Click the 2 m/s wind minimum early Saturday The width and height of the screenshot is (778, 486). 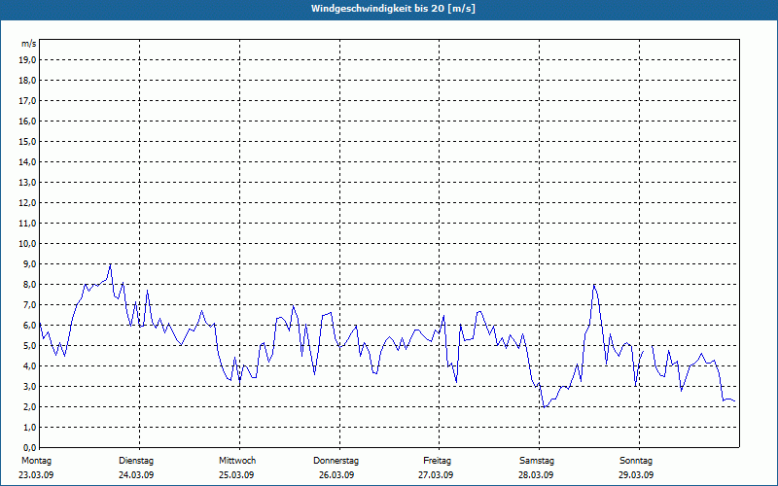[545, 406]
